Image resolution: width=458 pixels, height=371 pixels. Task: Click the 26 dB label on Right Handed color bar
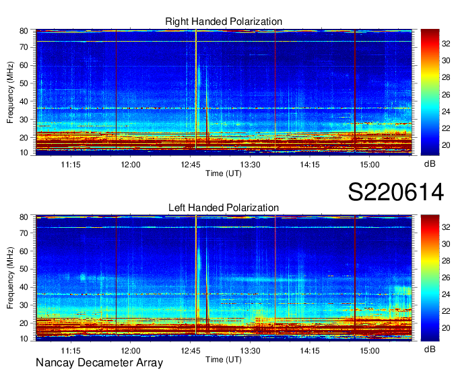coord(446,95)
